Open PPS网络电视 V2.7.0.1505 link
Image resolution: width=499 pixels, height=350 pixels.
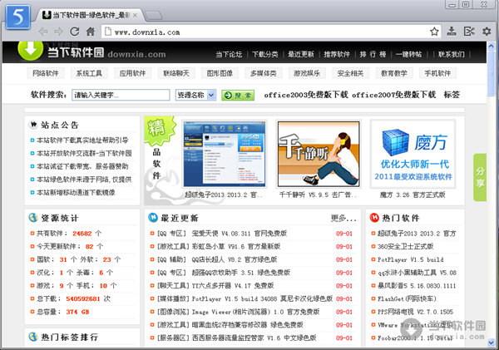pyautogui.click(x=415, y=312)
